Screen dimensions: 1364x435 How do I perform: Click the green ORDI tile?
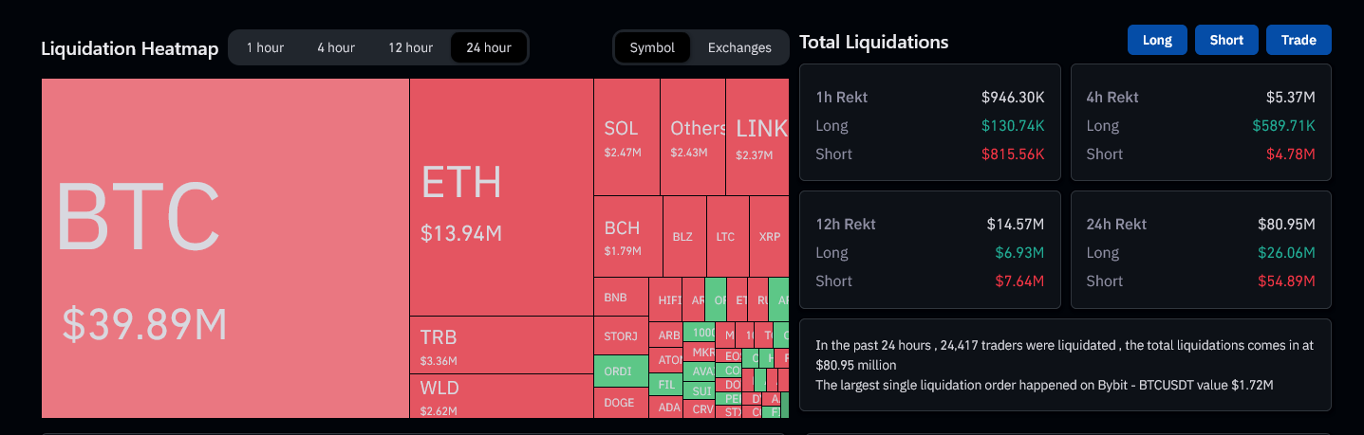pos(621,372)
